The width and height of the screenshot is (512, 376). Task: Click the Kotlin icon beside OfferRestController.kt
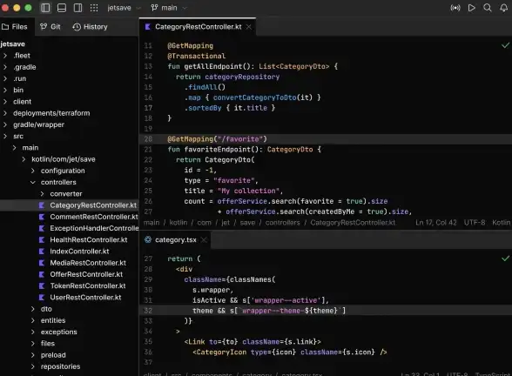point(42,274)
